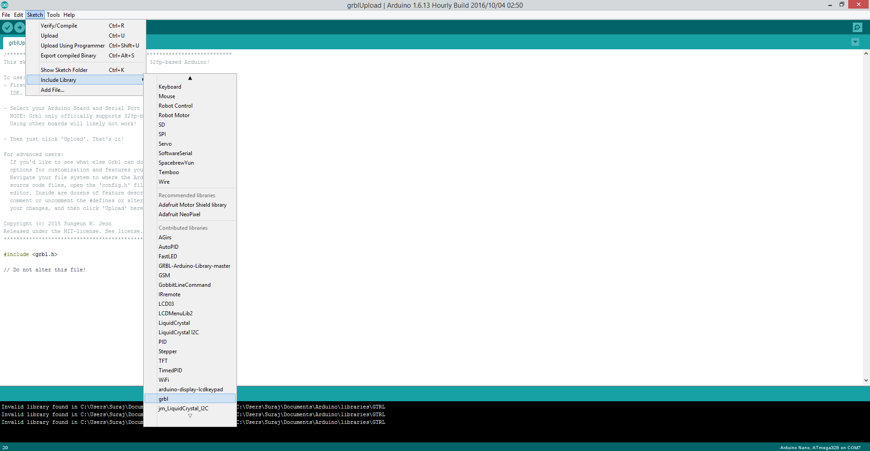This screenshot has width=870, height=451.
Task: Include the AutoPID library
Action: 190,247
